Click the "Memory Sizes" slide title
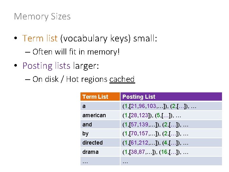229x172 pixels. click(42, 17)
